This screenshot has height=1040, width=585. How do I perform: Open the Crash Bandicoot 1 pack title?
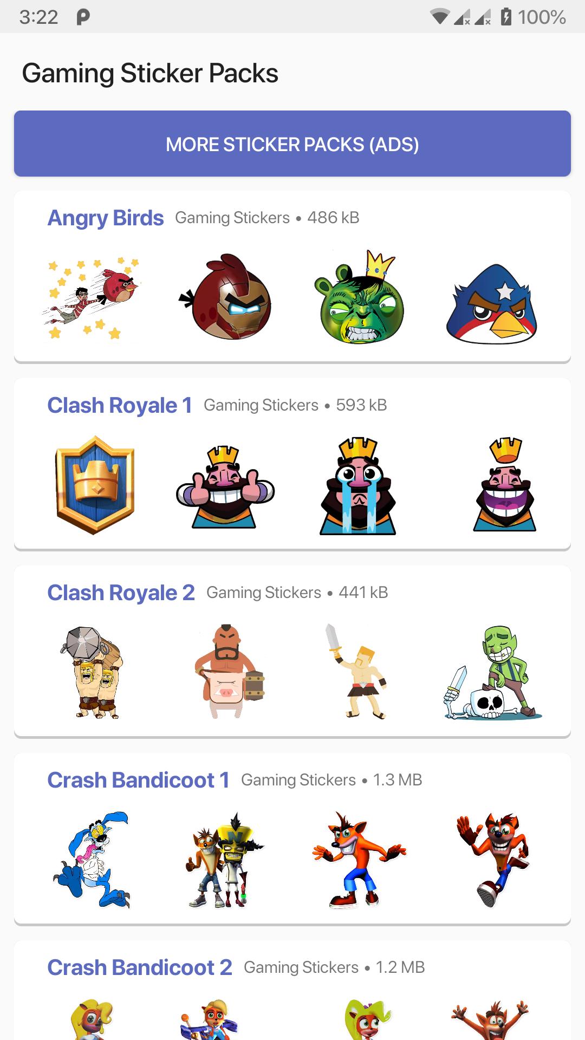coord(139,780)
